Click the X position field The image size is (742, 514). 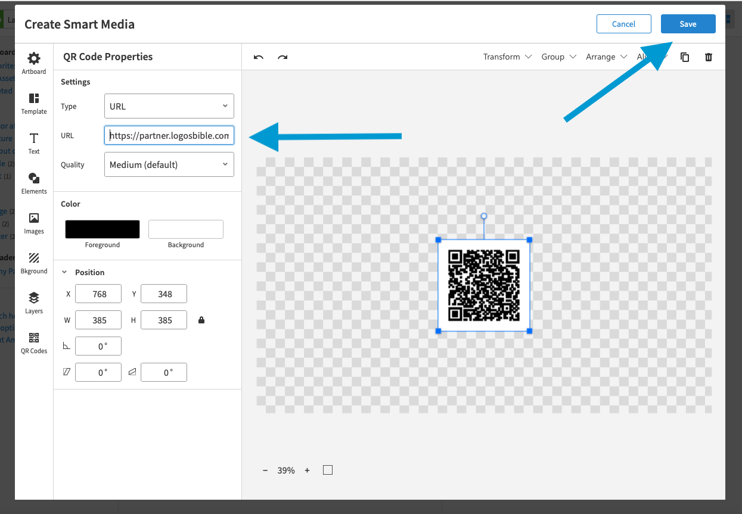pos(98,294)
